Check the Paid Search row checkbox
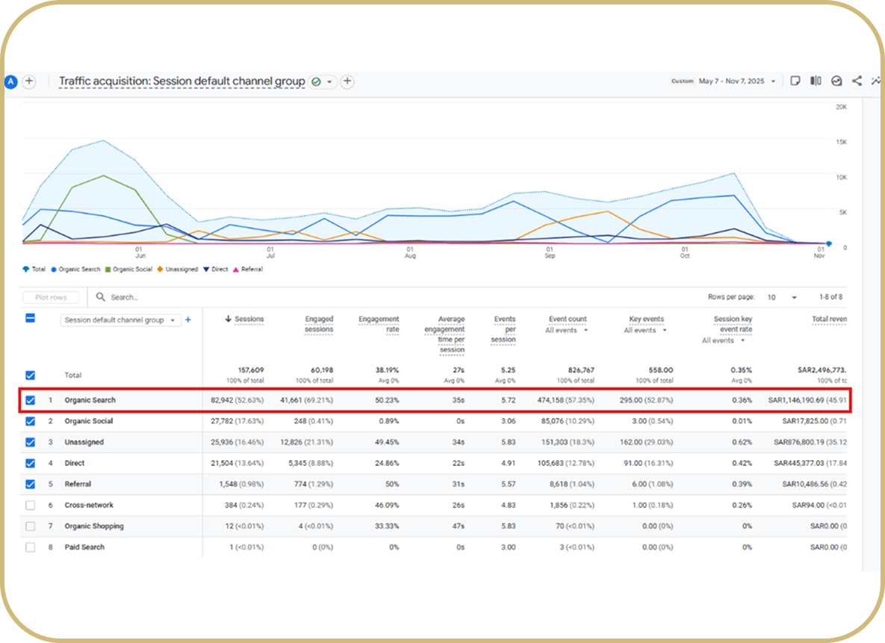The image size is (885, 643). (x=31, y=547)
